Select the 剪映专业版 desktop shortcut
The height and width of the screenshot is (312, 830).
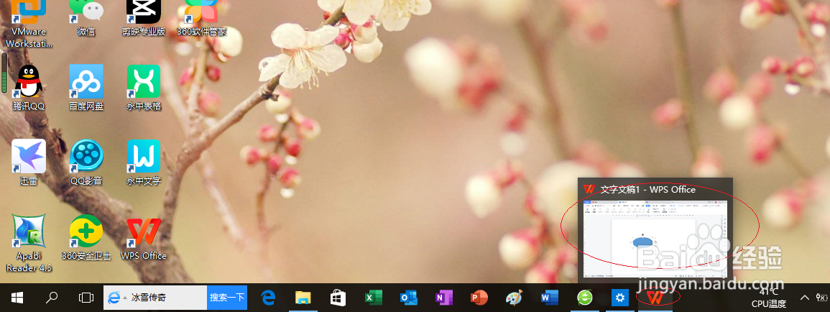click(x=144, y=18)
